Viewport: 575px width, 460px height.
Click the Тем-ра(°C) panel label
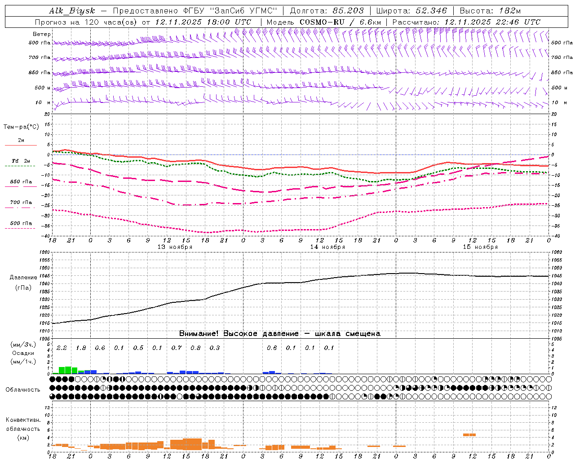click(21, 127)
